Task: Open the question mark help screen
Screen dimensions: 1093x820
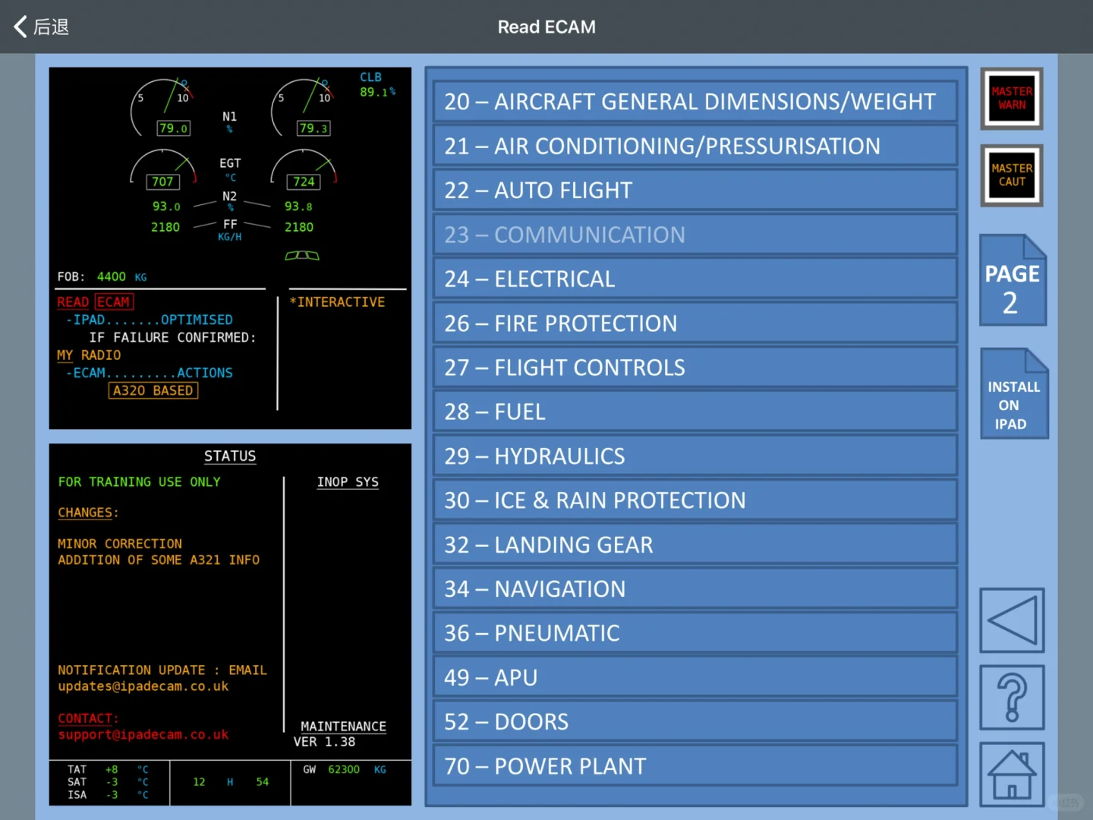Action: point(1013,698)
